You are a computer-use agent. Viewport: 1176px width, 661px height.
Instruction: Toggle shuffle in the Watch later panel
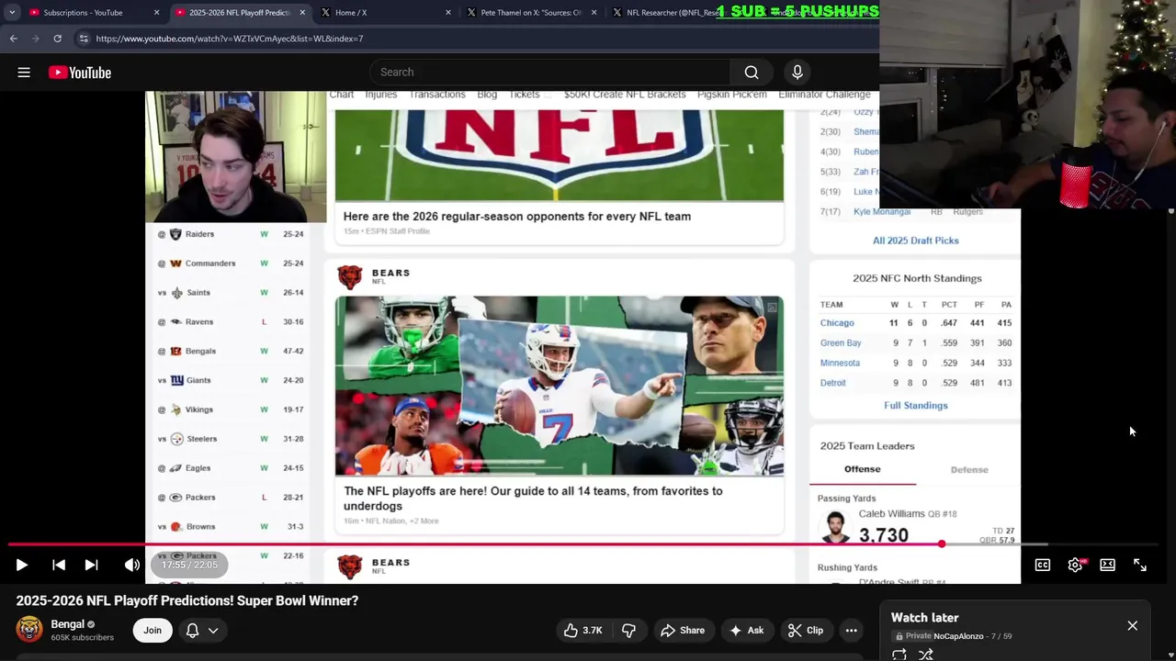point(926,655)
